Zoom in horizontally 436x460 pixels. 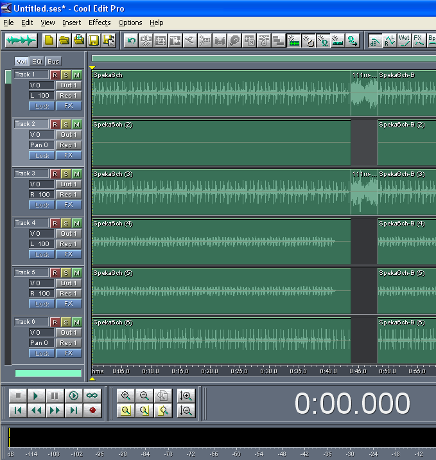[x=126, y=396]
